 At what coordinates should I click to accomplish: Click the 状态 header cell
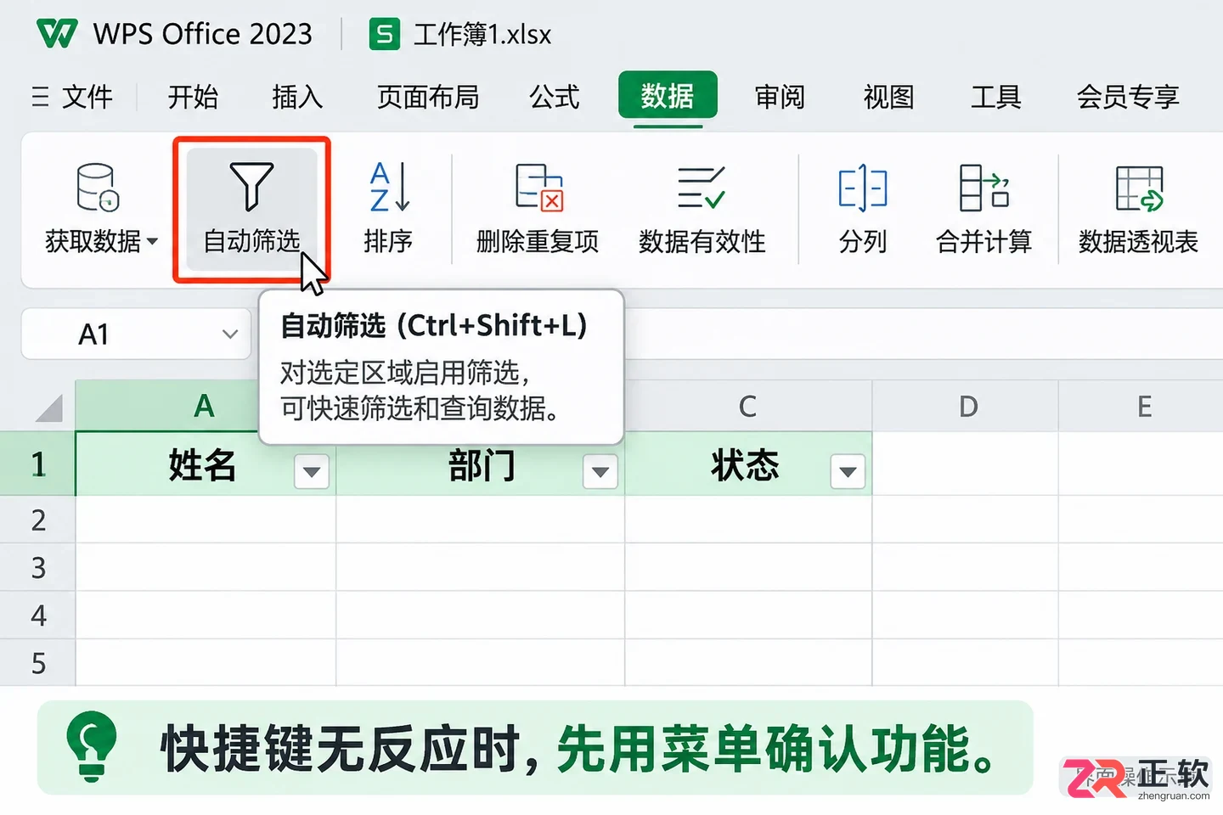click(748, 464)
